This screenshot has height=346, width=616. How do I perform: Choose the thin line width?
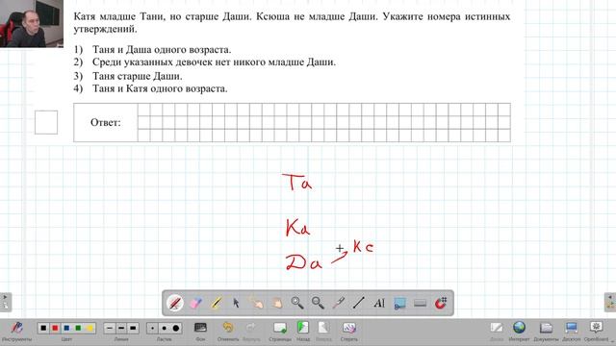(x=110, y=328)
